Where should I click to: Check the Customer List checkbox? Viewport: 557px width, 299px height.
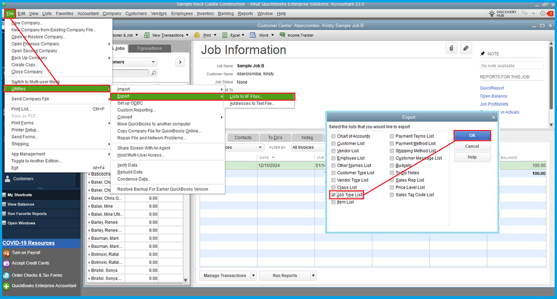click(x=333, y=143)
